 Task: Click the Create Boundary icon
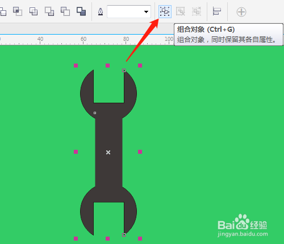pos(81,11)
